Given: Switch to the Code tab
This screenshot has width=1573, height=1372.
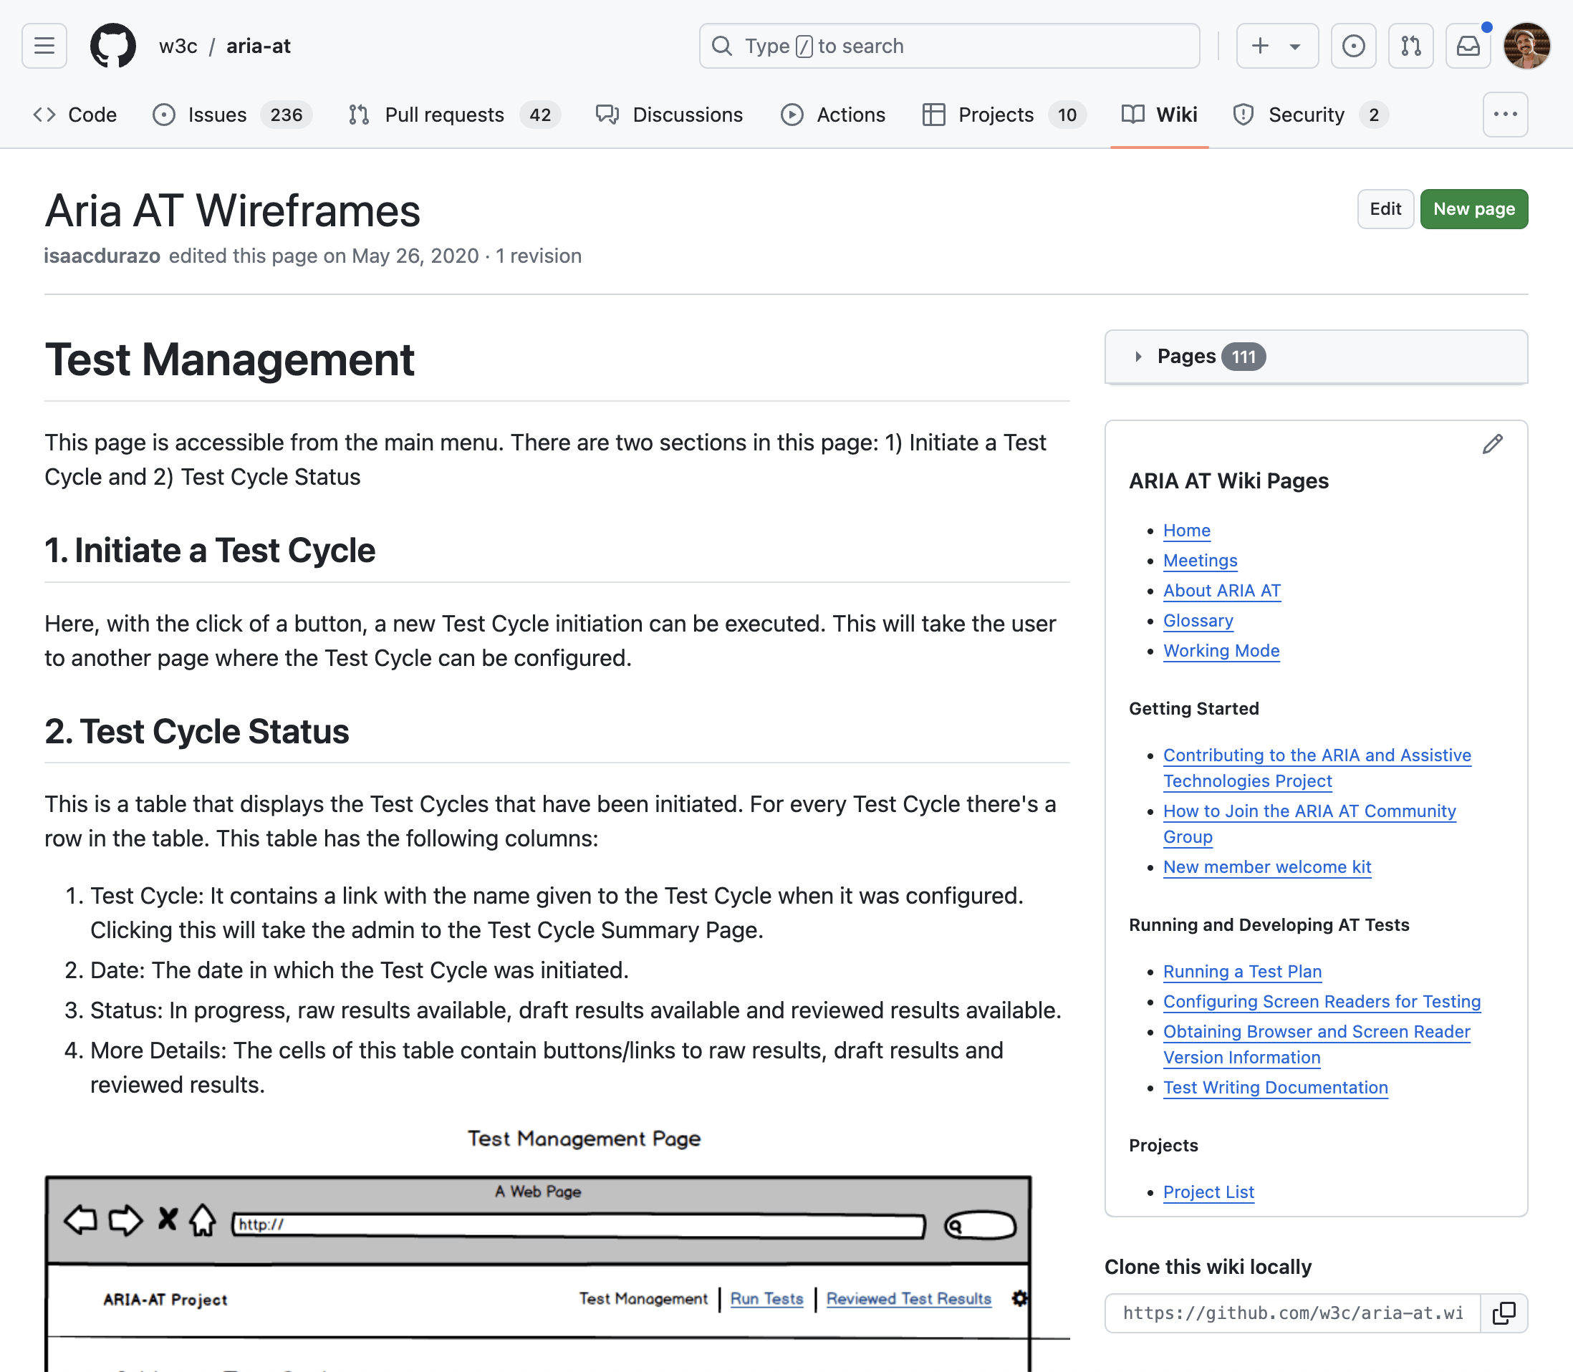Looking at the screenshot, I should (x=76, y=114).
